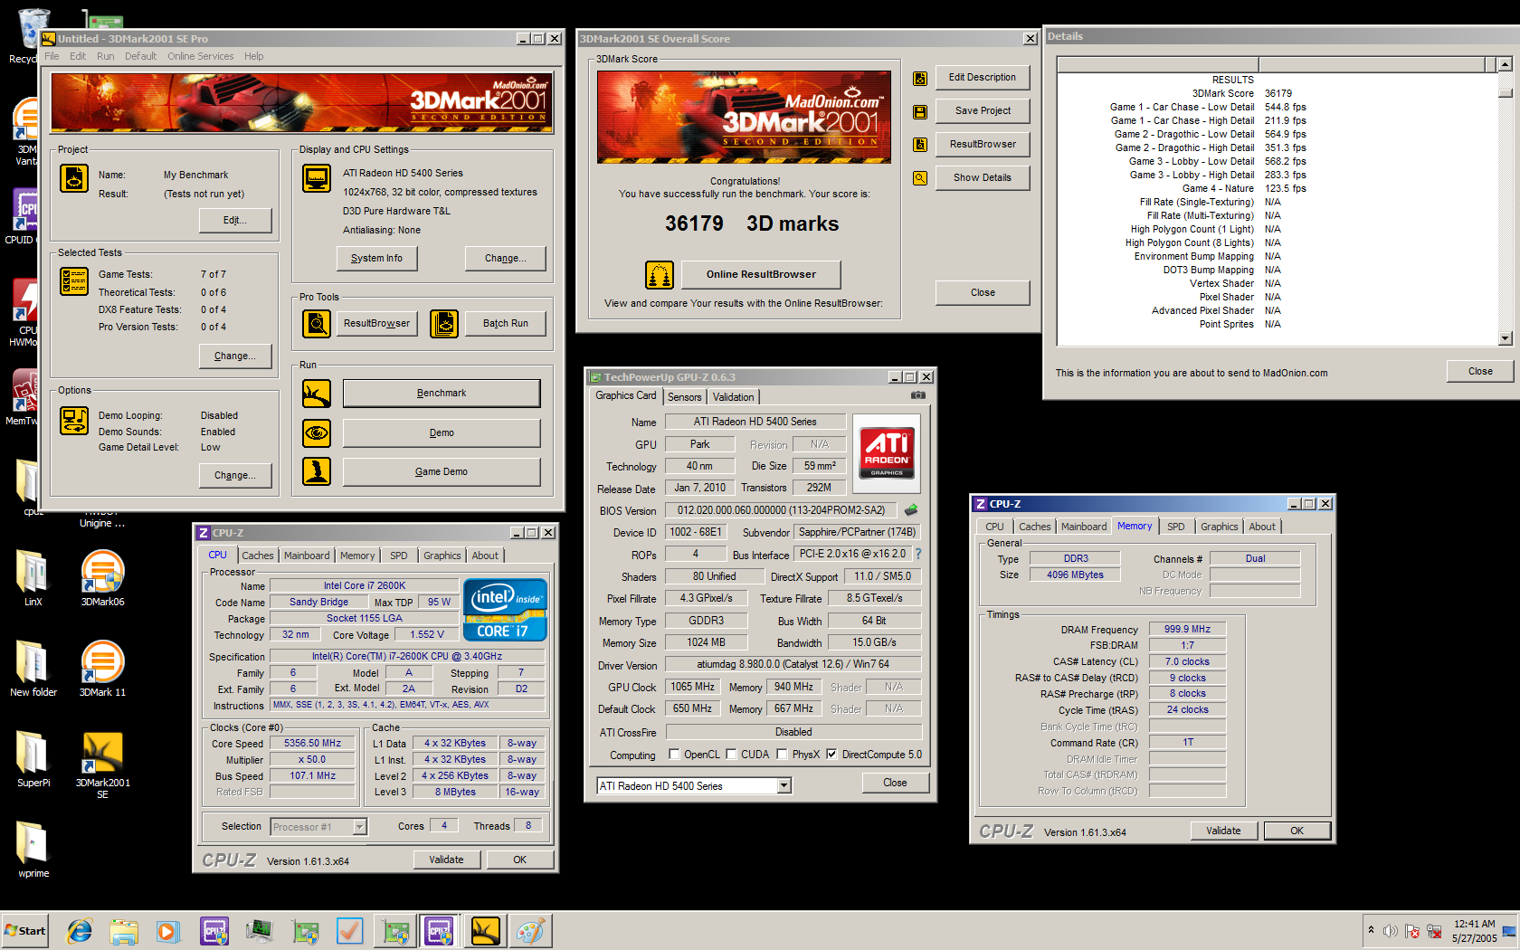Click the Details list scroll down arrow
1520x950 pixels.
point(1505,338)
